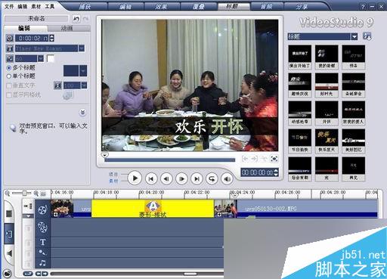Viewport: 387px width, 279px height.
Task: Switch to the 捕获 step tab
Action: coord(85,6)
